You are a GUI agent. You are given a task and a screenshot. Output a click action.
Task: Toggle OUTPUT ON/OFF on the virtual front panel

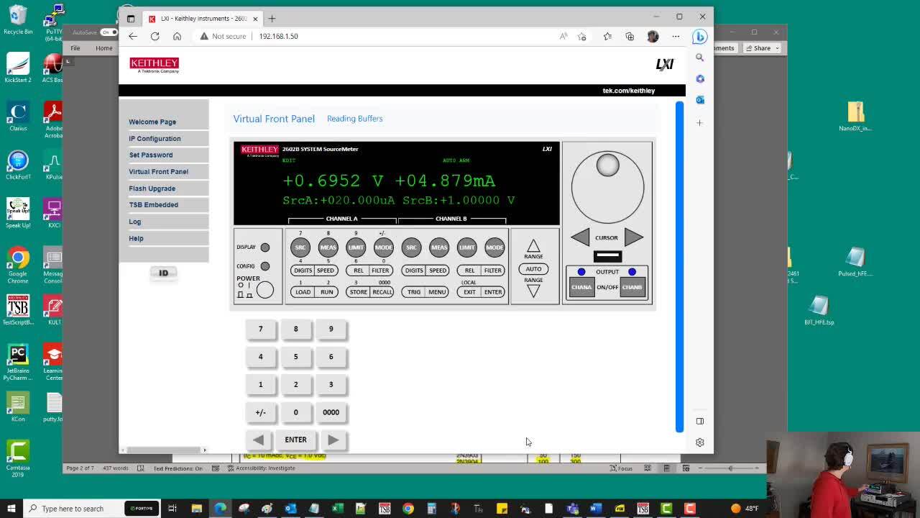tap(607, 286)
